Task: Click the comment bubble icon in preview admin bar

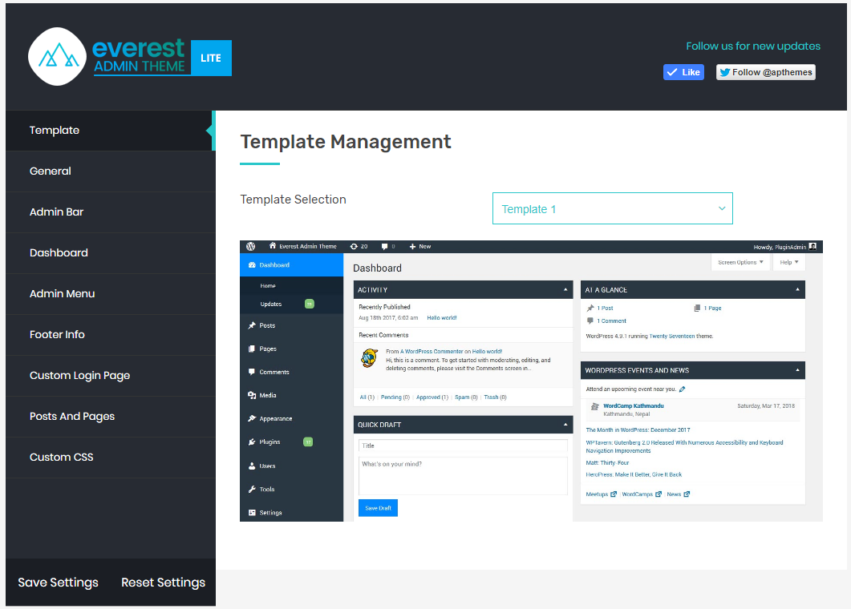Action: (384, 247)
